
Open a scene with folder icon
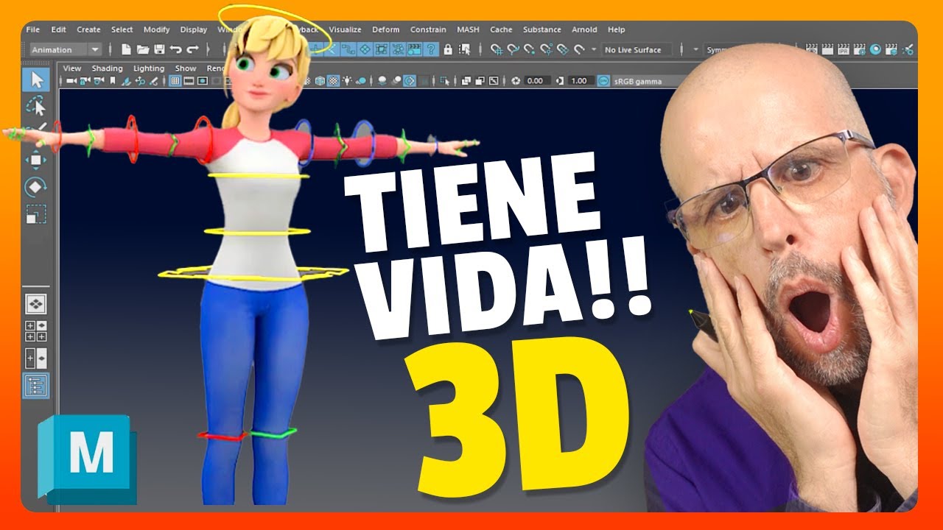click(143, 49)
